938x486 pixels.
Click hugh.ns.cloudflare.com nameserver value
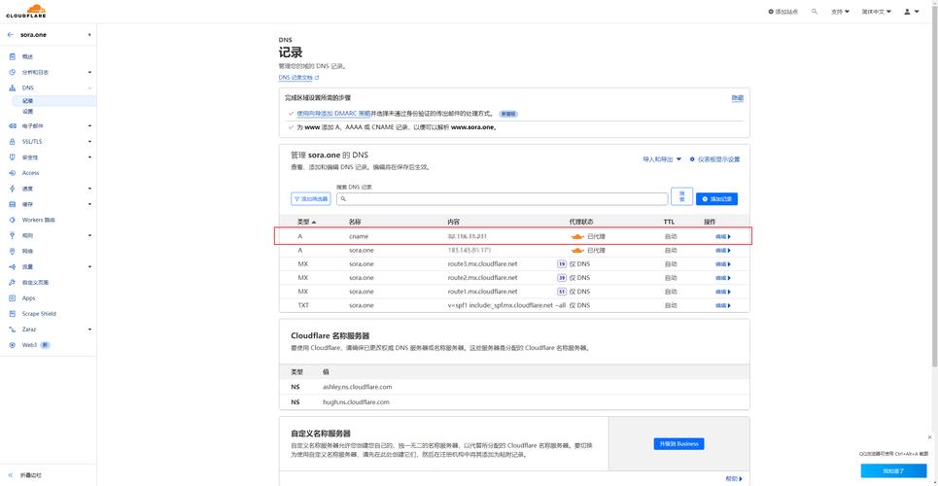[x=356, y=402]
